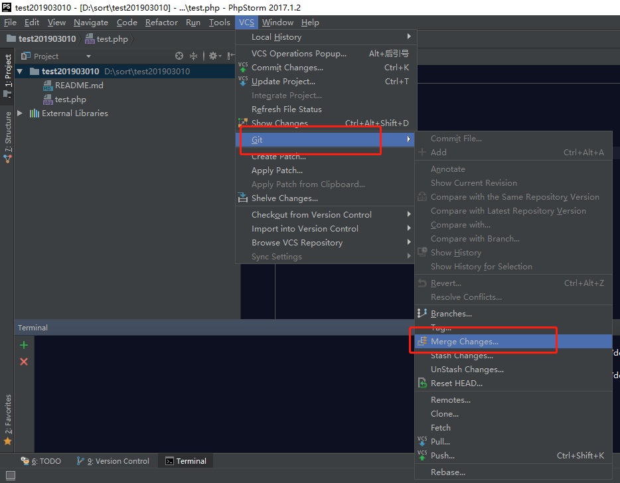Click the hide Project panel icon

230,56
